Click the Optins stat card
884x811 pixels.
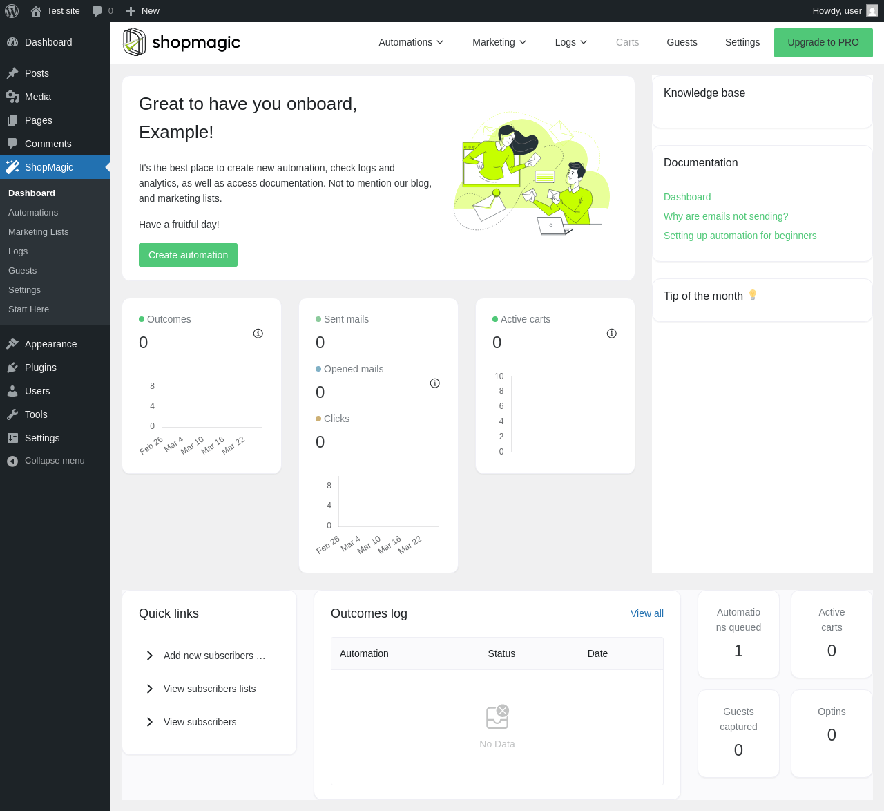coord(832,734)
